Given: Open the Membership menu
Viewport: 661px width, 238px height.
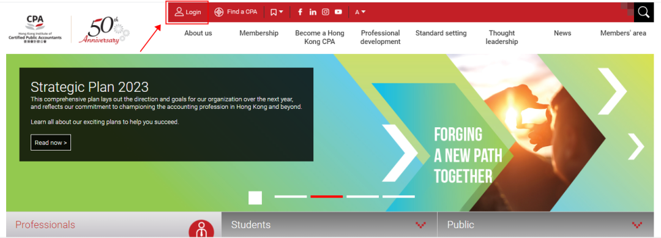Looking at the screenshot, I should 259,33.
